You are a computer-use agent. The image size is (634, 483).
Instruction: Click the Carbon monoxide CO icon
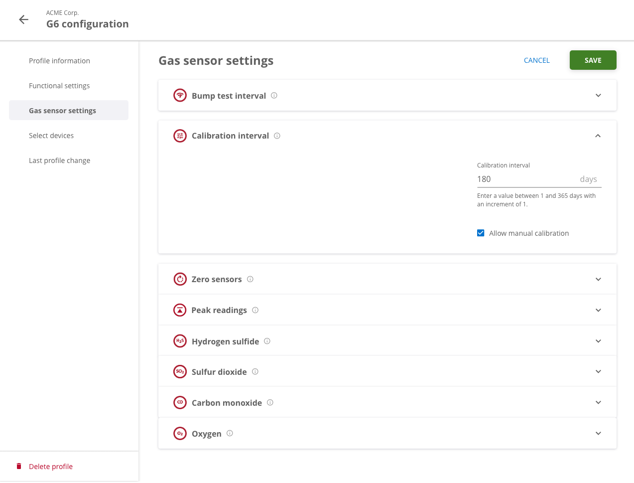pos(180,402)
